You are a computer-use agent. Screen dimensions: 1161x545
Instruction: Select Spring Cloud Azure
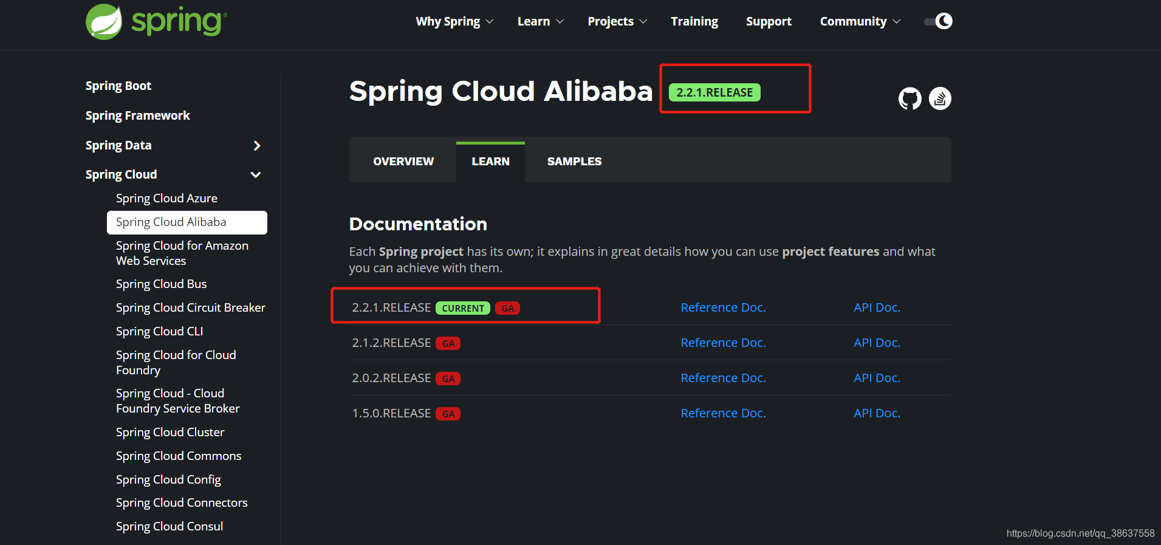(166, 198)
